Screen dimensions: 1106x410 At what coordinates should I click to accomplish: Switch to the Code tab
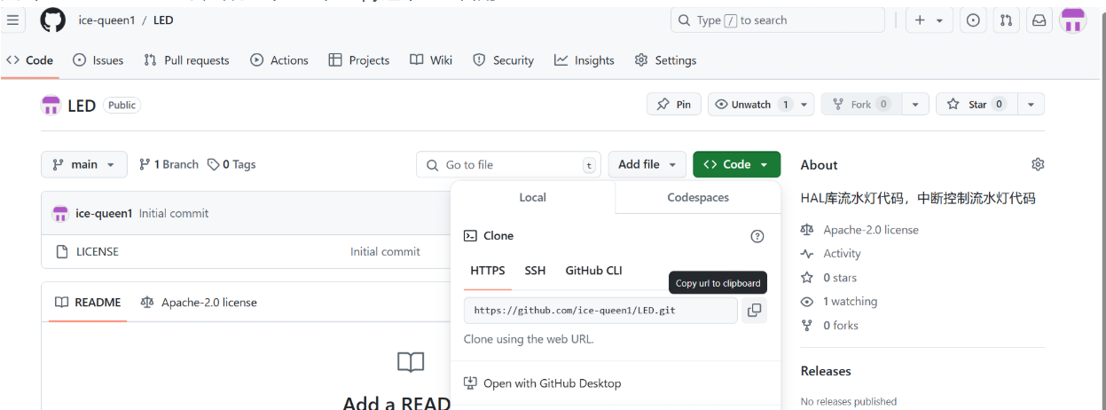[x=29, y=60]
